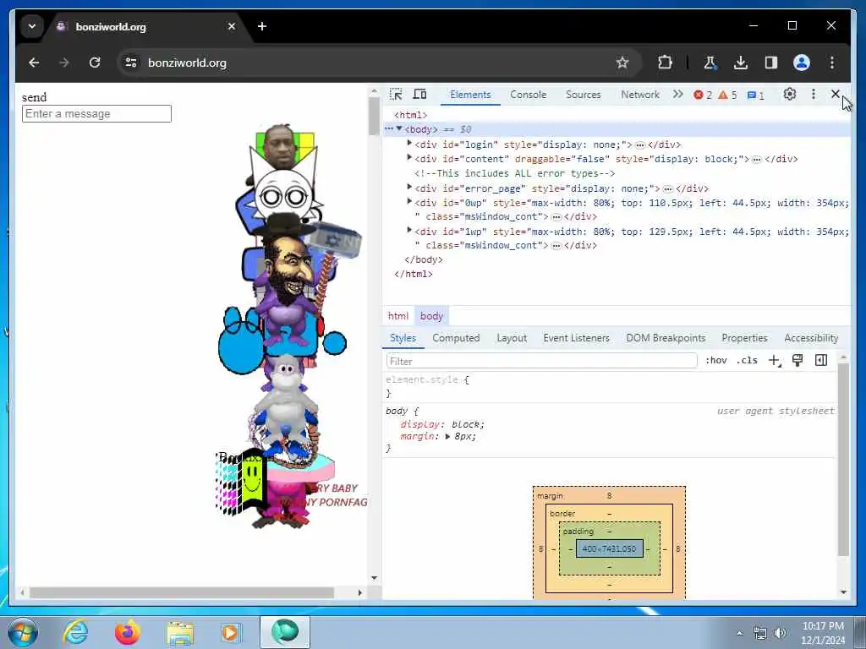Switch to the Console tab

[528, 95]
